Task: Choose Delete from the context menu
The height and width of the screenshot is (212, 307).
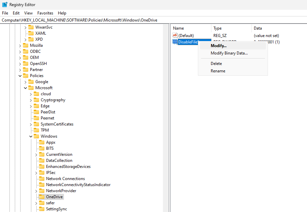Action: 233,64
